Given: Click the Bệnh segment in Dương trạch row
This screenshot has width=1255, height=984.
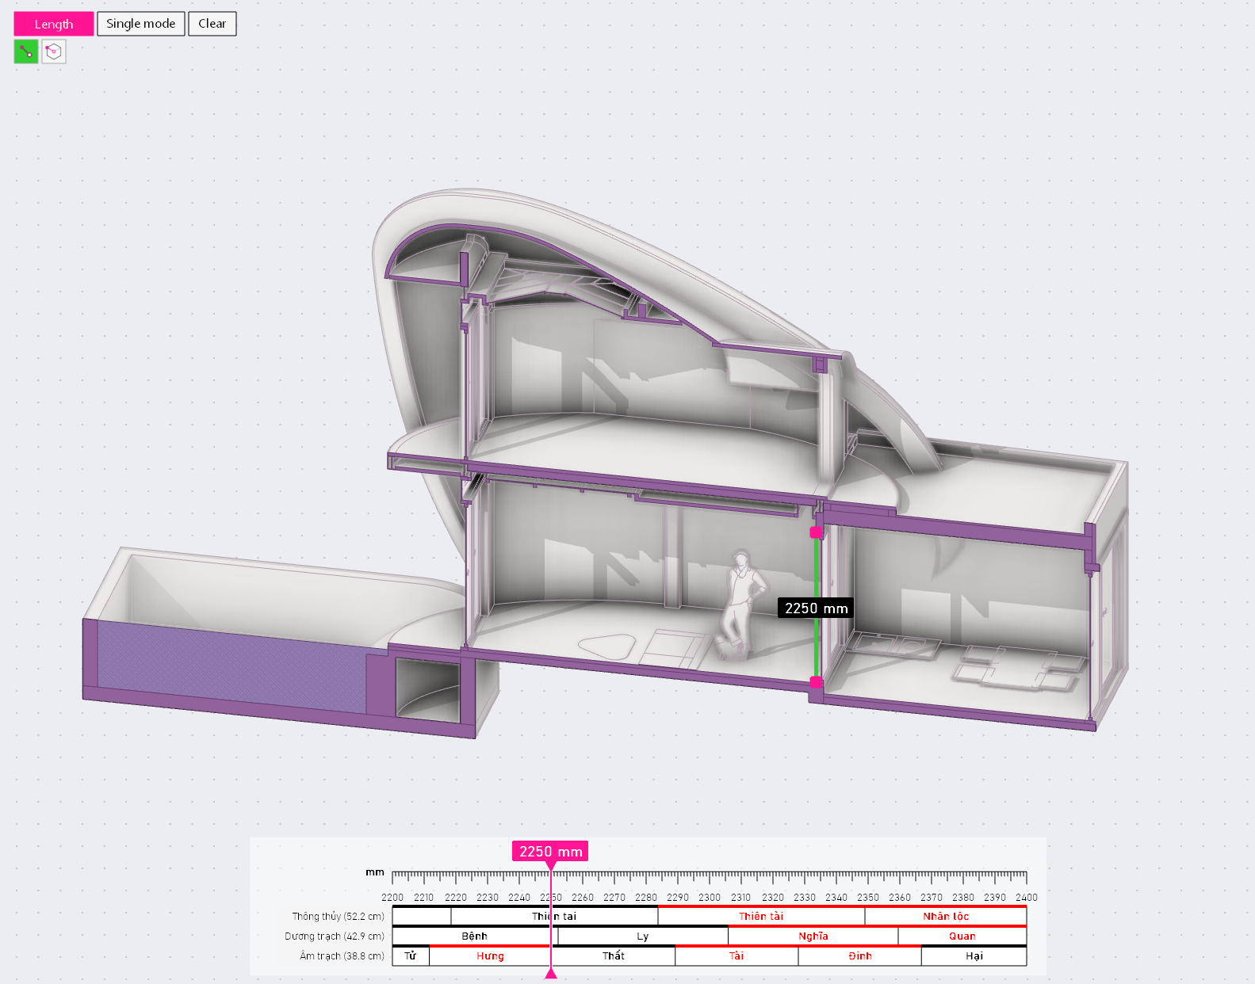Looking at the screenshot, I should tap(474, 936).
